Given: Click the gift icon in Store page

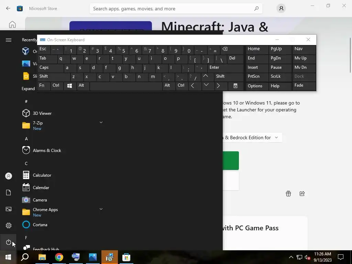Looking at the screenshot, I should (x=288, y=194).
